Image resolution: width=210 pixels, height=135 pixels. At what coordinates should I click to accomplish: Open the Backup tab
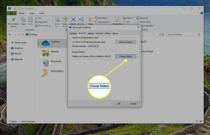pyautogui.click(x=91, y=34)
